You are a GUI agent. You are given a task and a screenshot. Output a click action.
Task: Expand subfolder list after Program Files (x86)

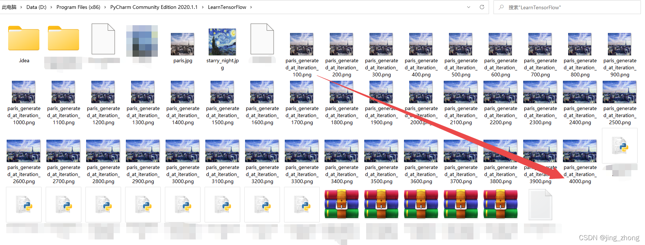105,7
